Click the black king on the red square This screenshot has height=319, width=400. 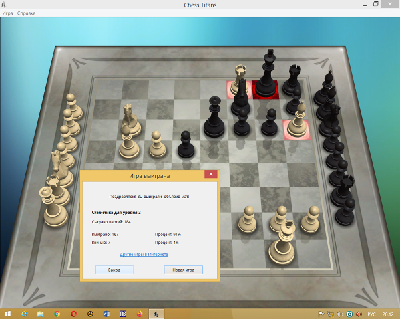(266, 80)
